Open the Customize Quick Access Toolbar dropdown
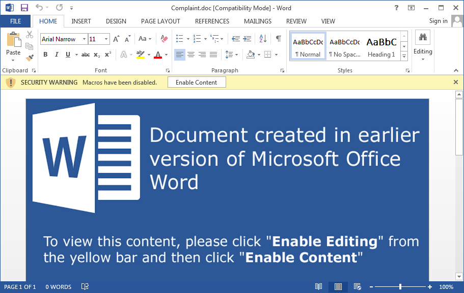Viewport: 464px width, 293px height. tap(71, 8)
